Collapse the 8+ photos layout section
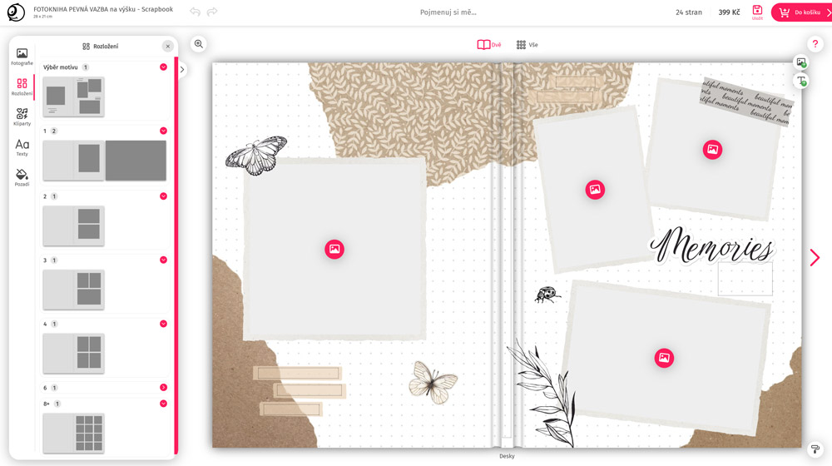The width and height of the screenshot is (832, 466). tap(163, 404)
